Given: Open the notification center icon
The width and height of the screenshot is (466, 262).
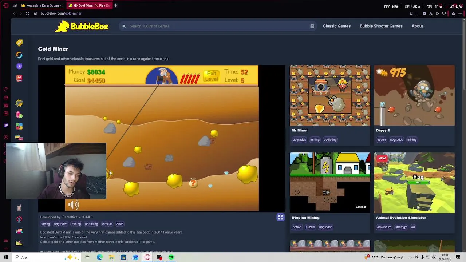Looking at the screenshot, I should (458, 257).
